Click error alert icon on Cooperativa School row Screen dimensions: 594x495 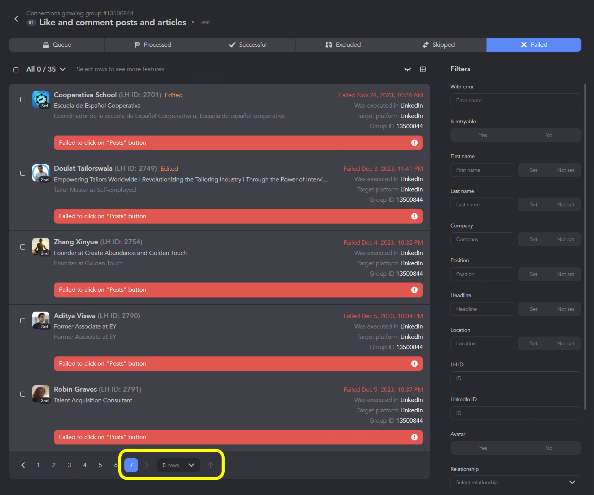[414, 143]
